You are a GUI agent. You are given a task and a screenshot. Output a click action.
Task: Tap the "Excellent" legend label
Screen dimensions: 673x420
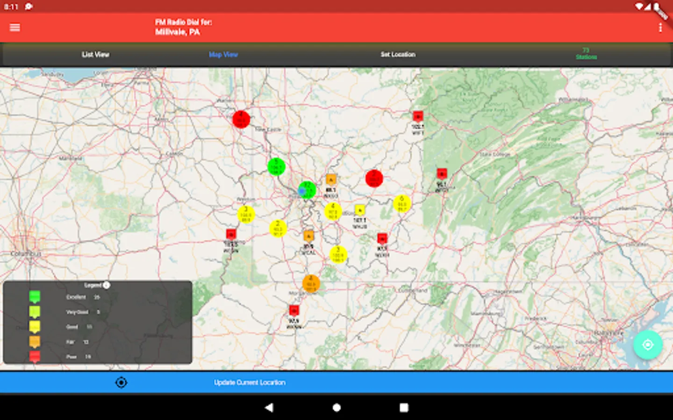tap(76, 297)
